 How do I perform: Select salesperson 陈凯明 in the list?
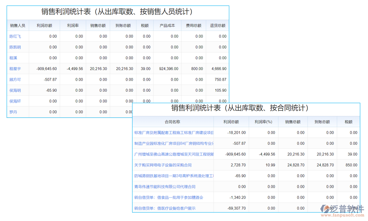pyautogui.click(x=15, y=47)
